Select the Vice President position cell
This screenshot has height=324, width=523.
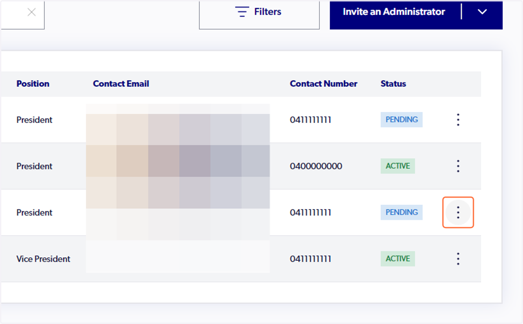(x=43, y=259)
